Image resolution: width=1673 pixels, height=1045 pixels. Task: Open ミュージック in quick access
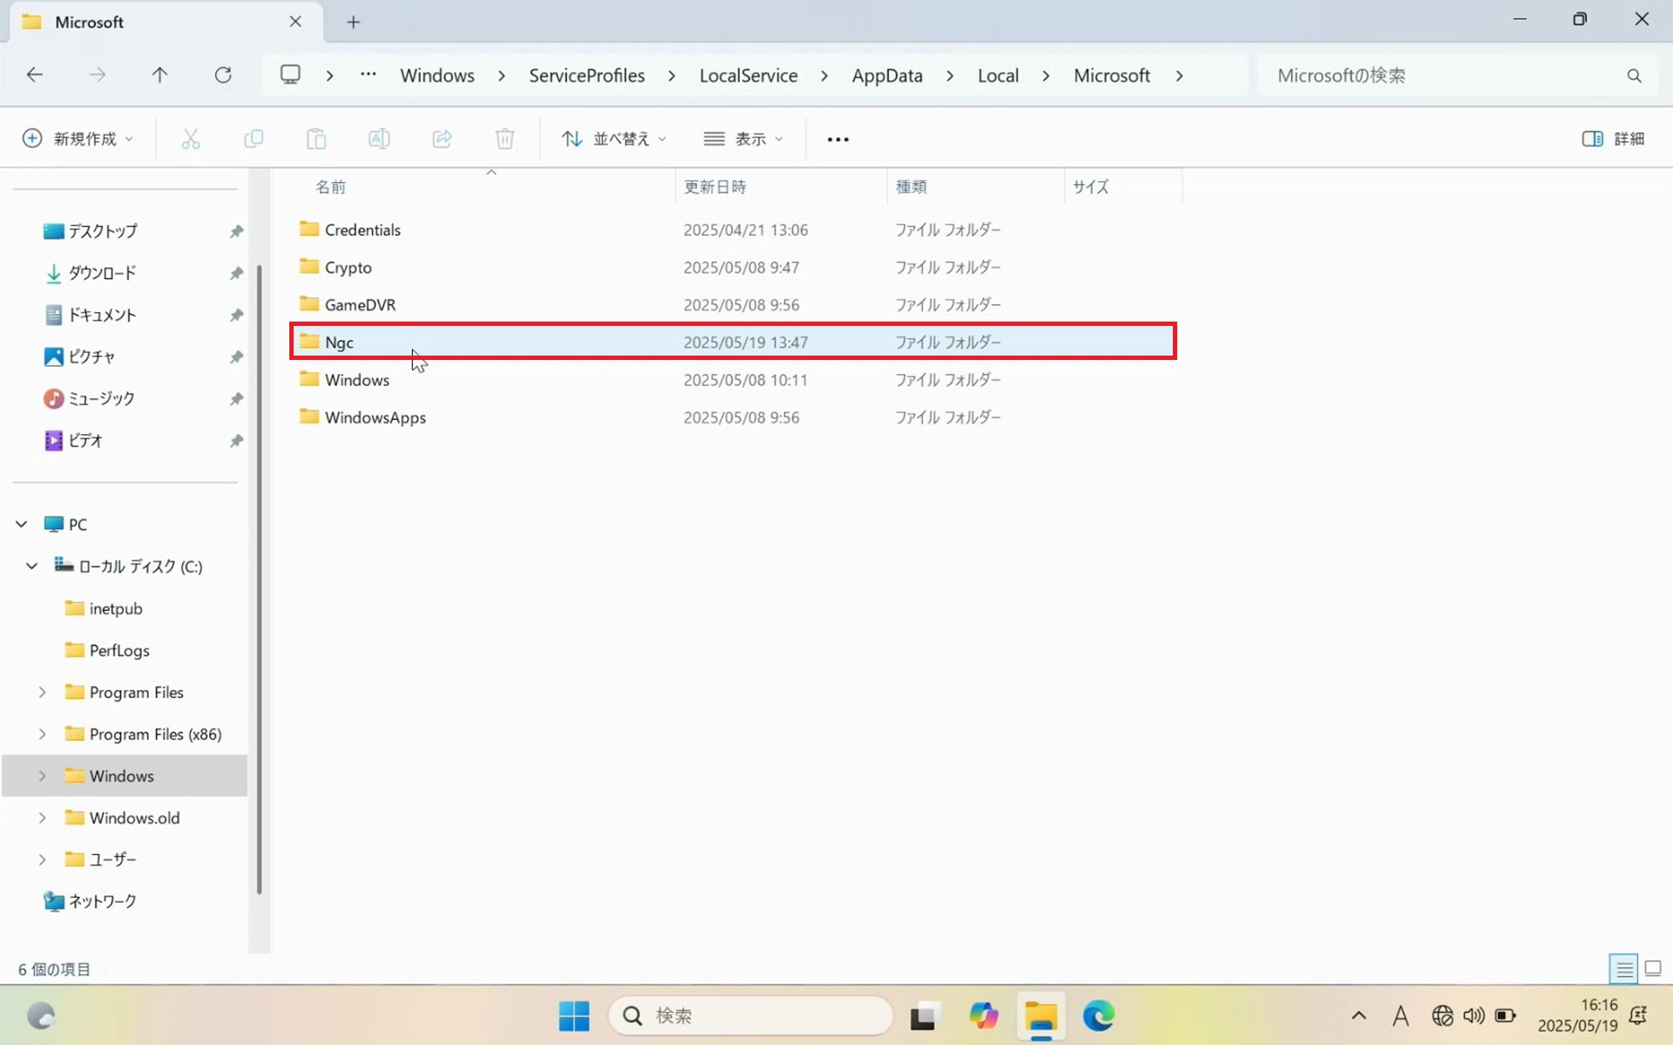(x=101, y=398)
